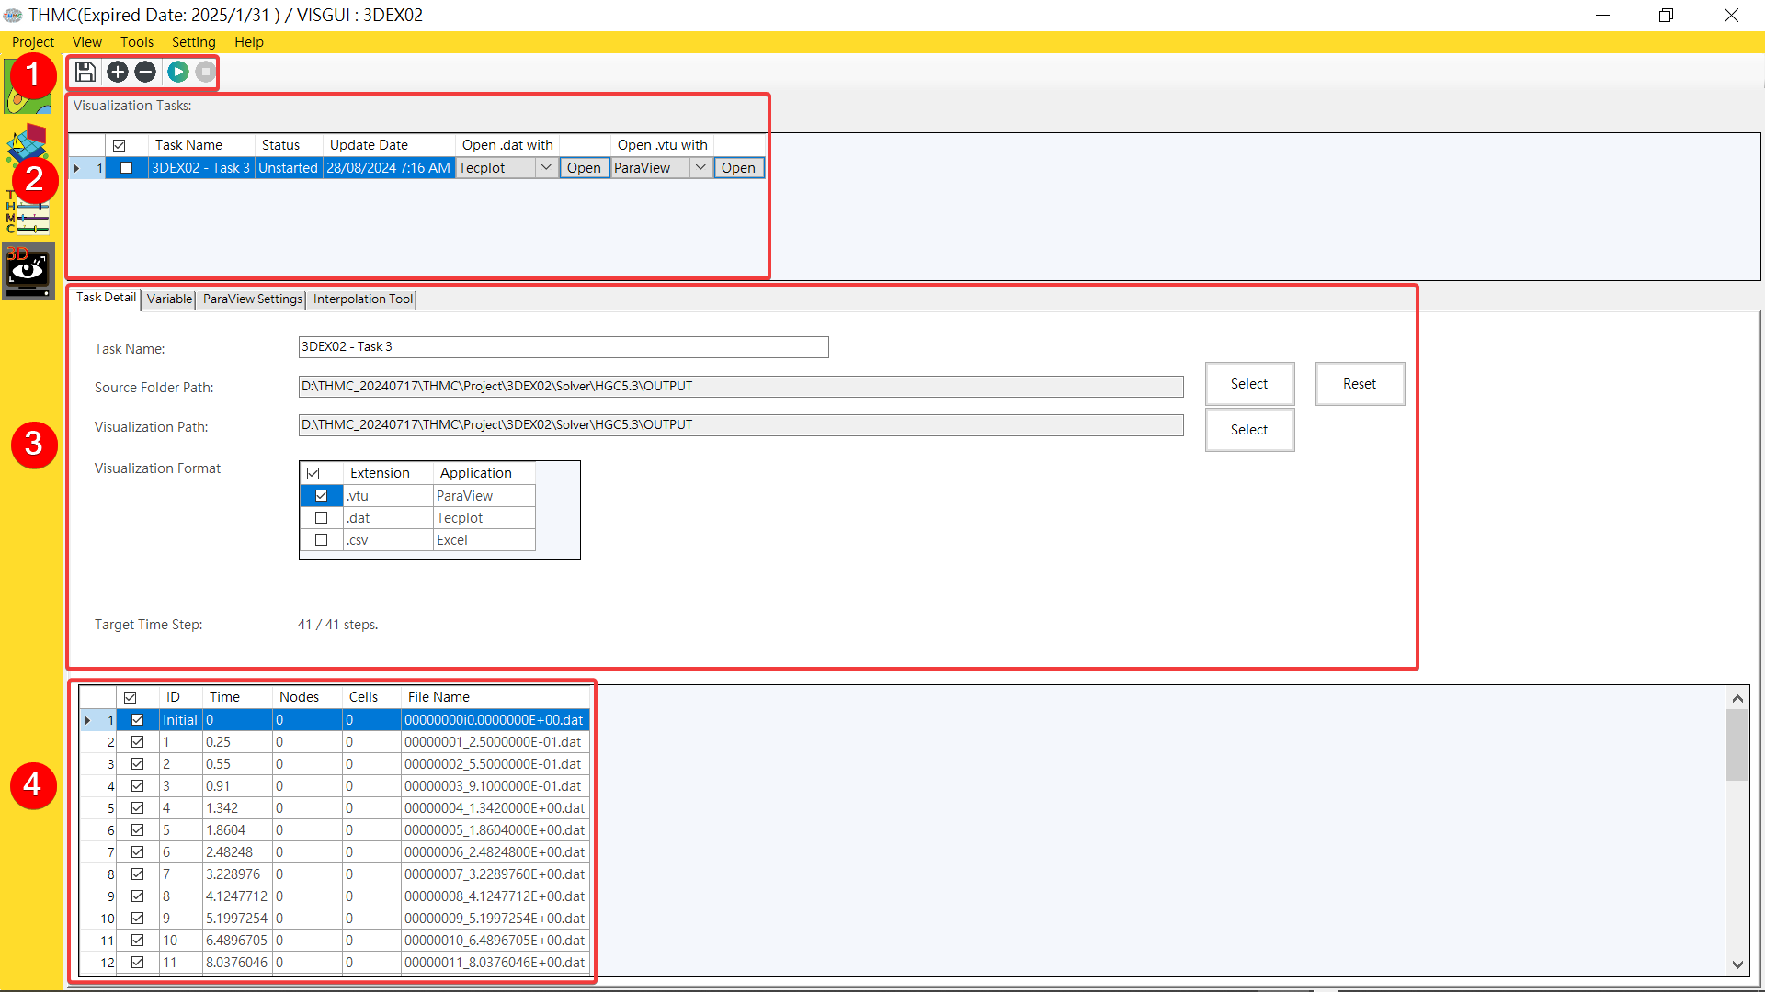Enable the .dat Tecplot format checkbox
This screenshot has width=1765, height=992.
[322, 518]
